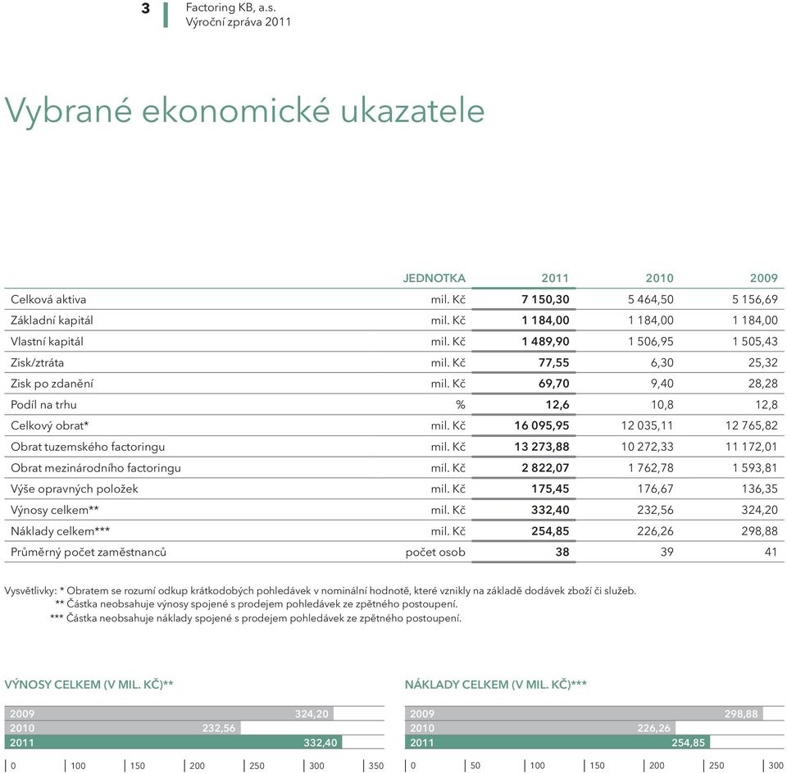Click the value 12 035,11

[648, 426]
